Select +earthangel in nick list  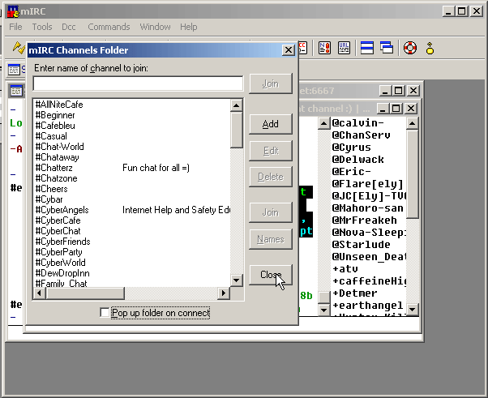tap(367, 306)
